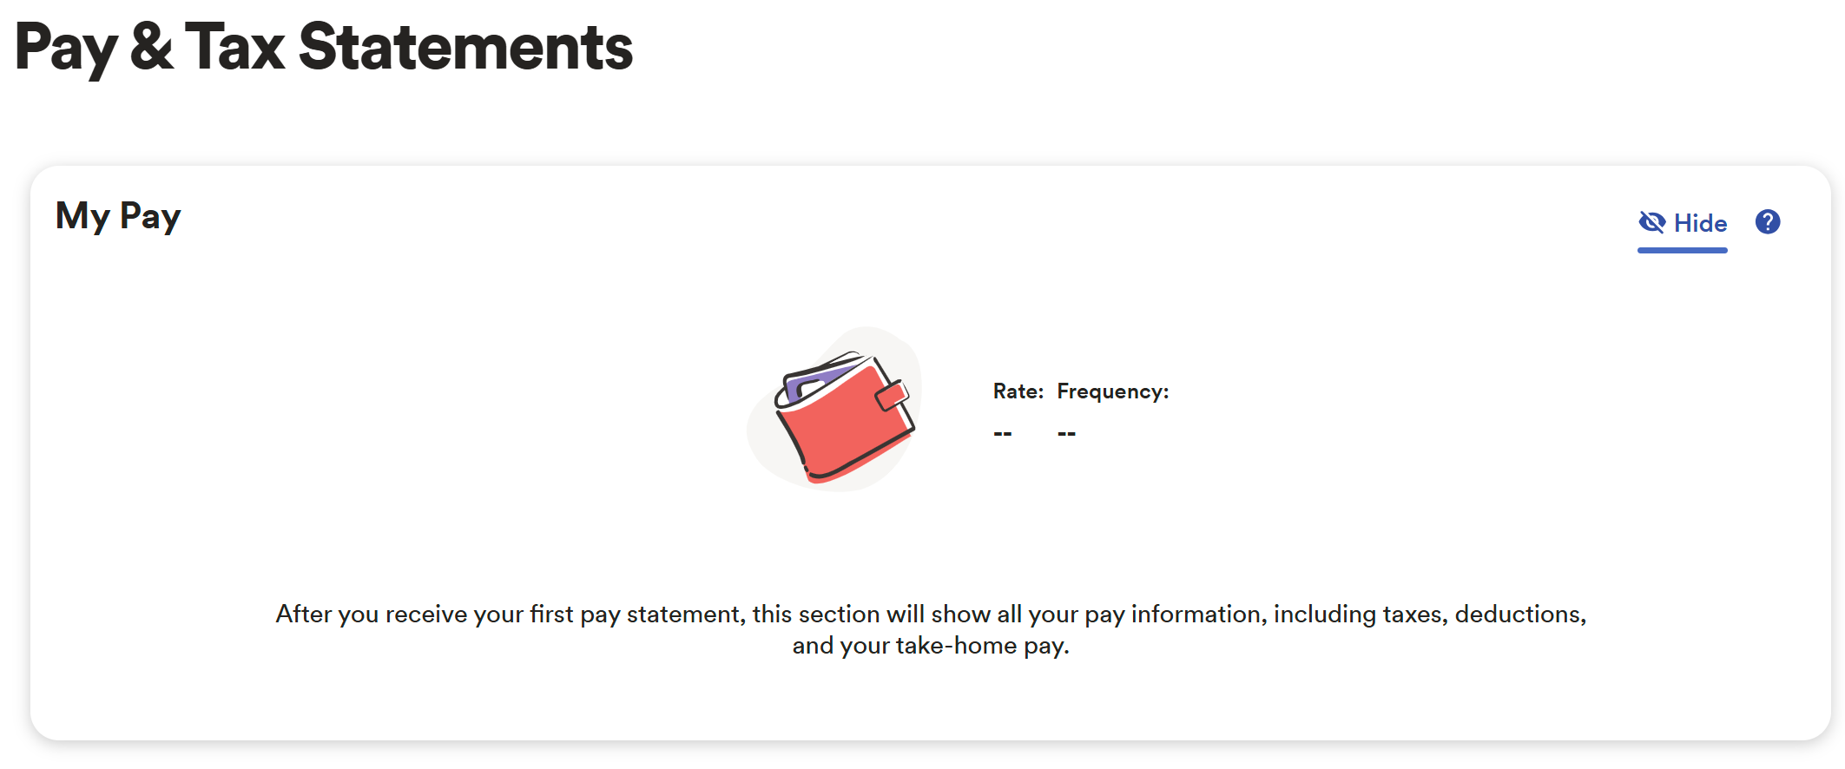The image size is (1845, 769).
Task: Click the Rate label
Action: click(1018, 391)
